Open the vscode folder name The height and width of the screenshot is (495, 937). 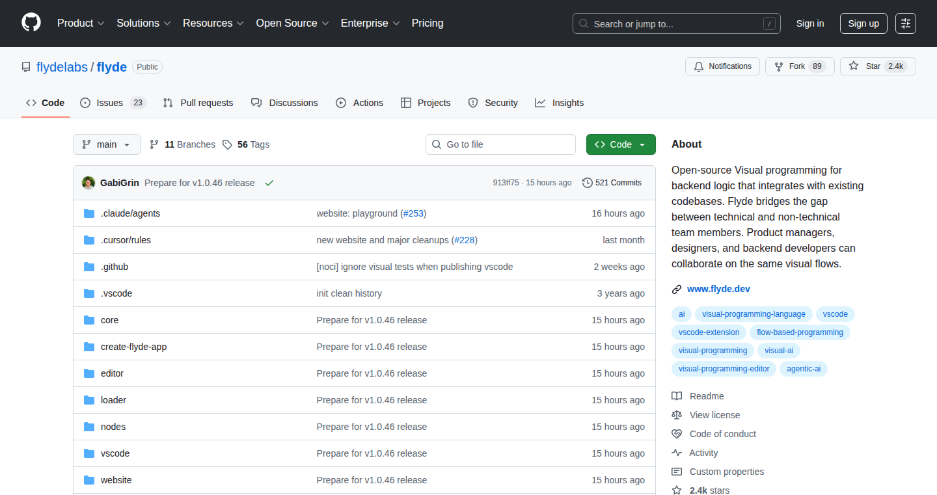(x=115, y=453)
